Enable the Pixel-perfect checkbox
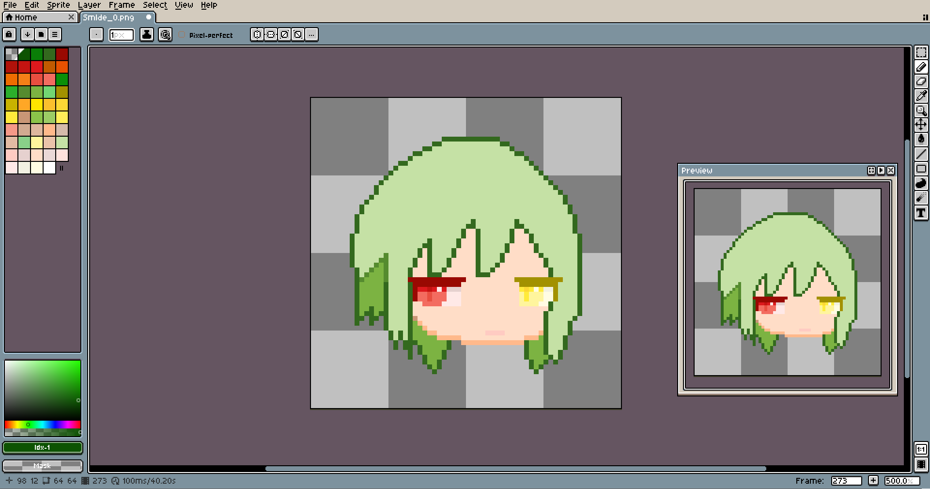Image resolution: width=930 pixels, height=489 pixels. 182,35
